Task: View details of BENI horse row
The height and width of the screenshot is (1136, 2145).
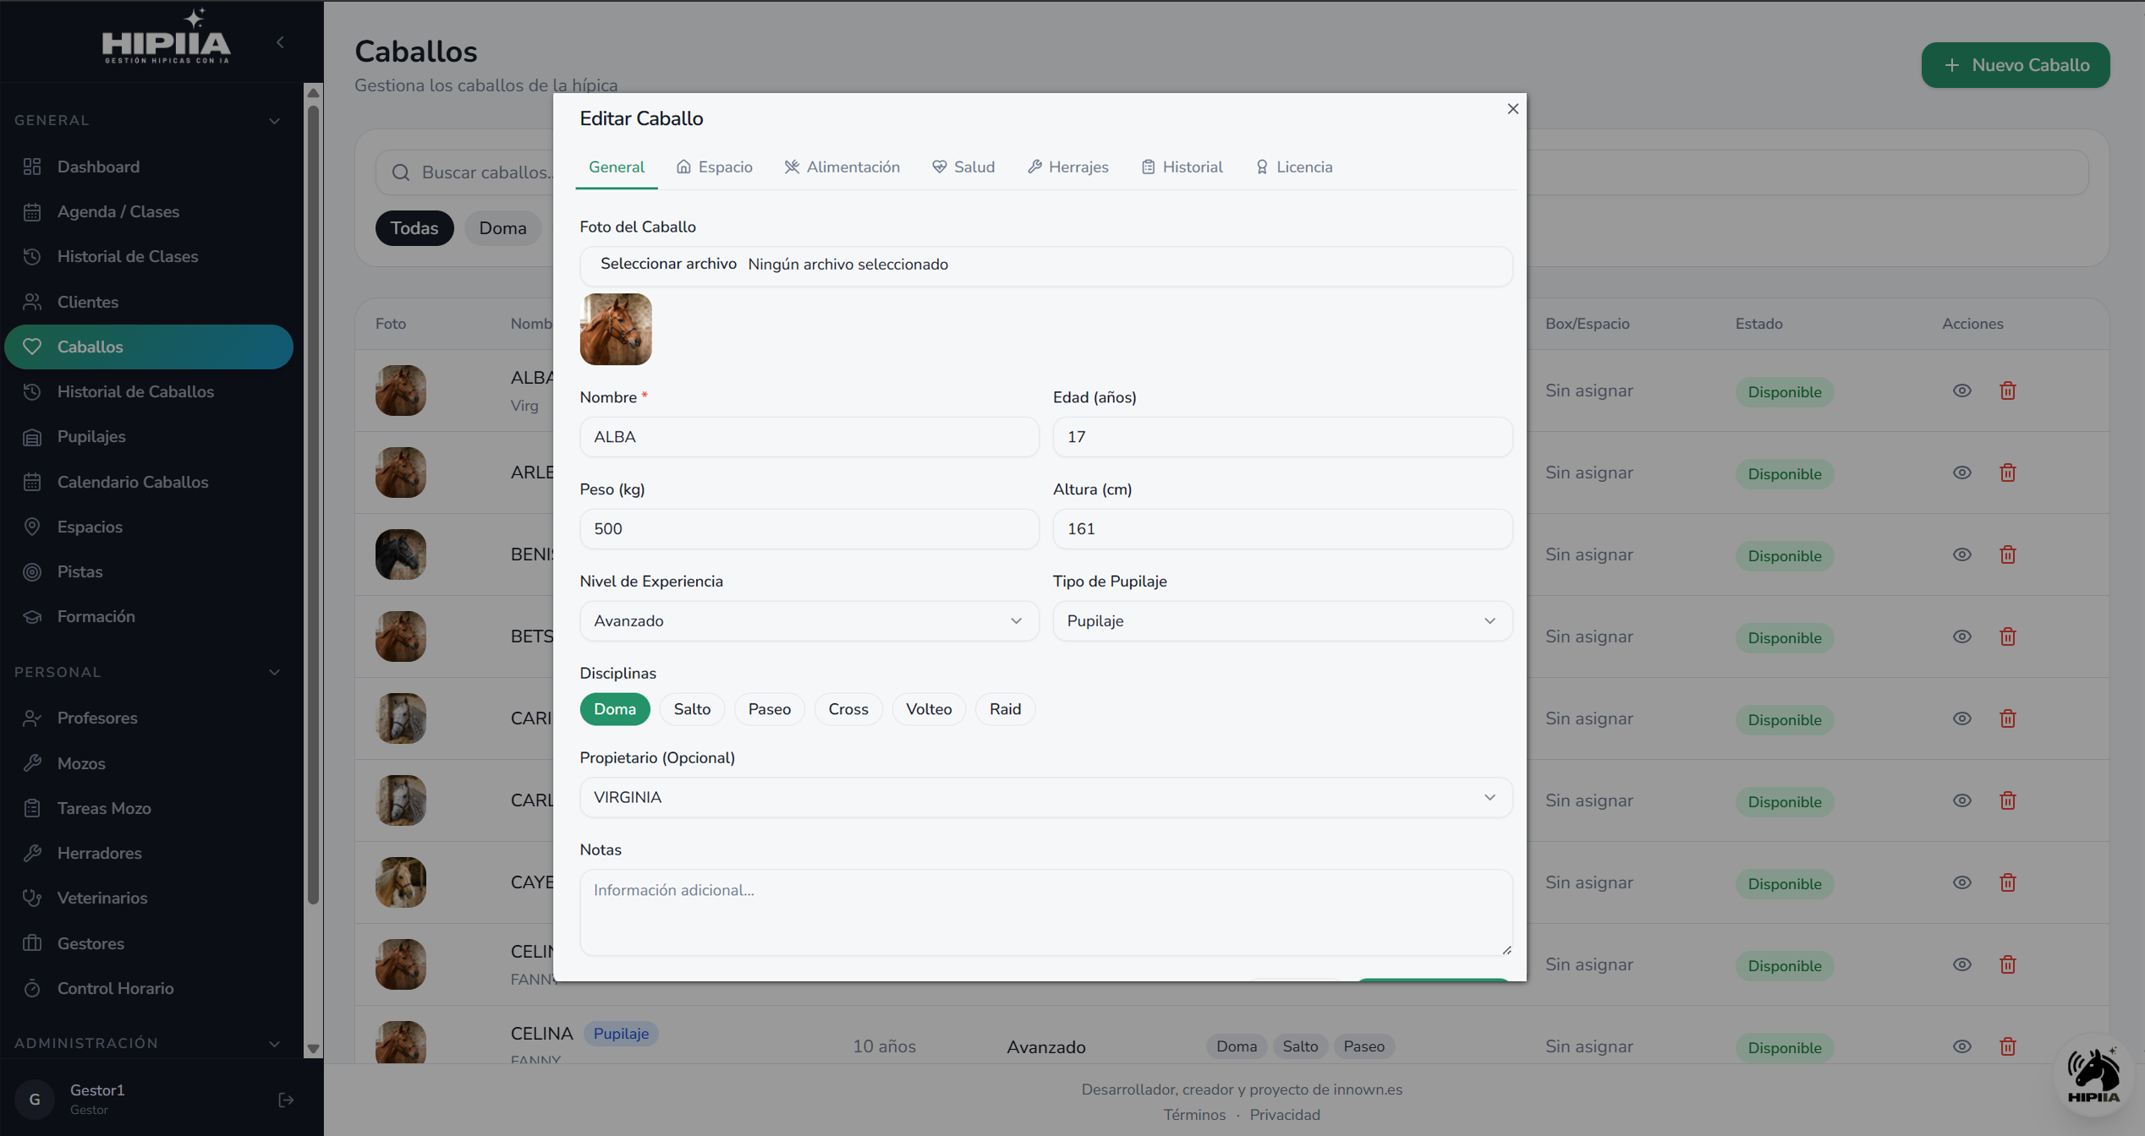Action: [x=1962, y=555]
